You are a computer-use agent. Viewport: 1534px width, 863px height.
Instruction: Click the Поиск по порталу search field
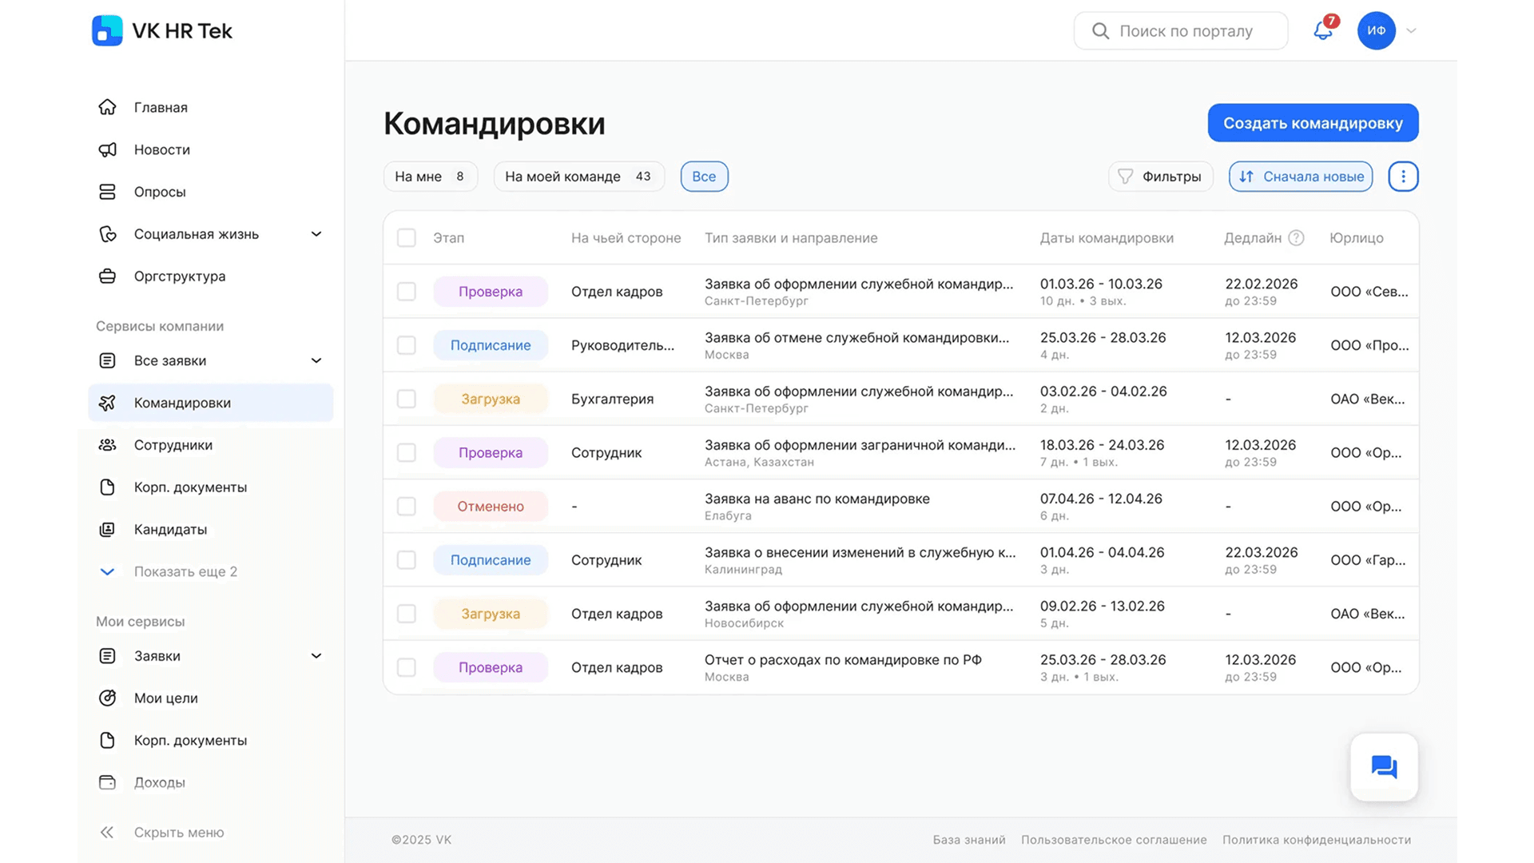[1181, 31]
